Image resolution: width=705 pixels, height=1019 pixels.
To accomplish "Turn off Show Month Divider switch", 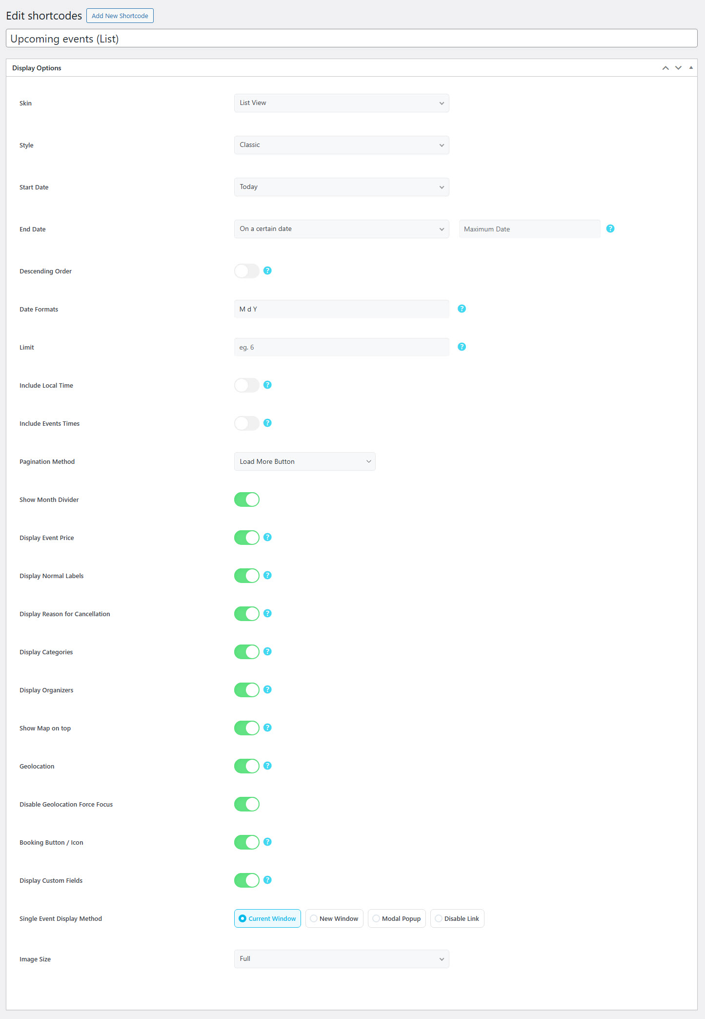I will [x=247, y=499].
